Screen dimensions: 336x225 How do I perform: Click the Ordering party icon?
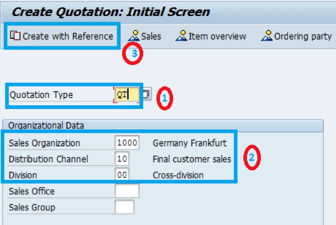coord(267,36)
